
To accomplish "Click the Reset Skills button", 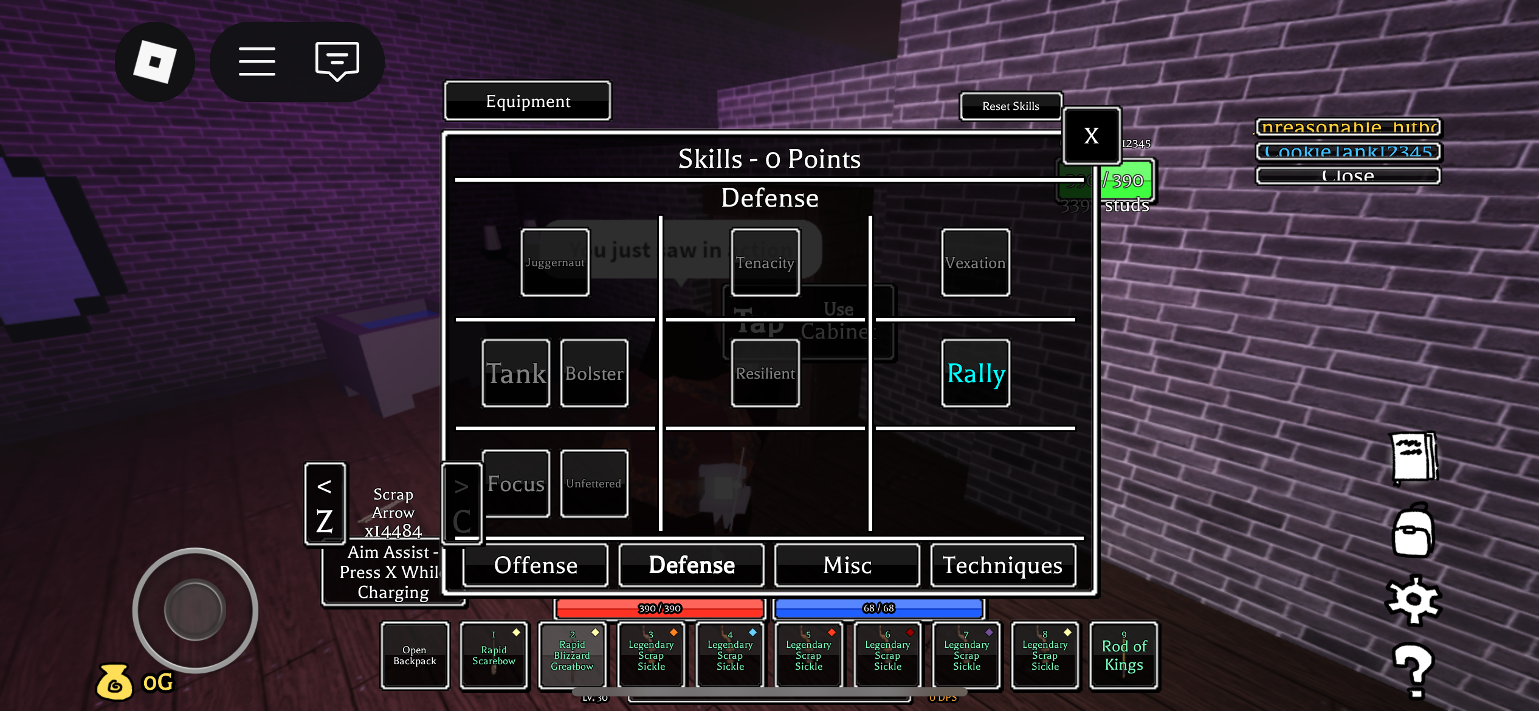I will click(1011, 106).
